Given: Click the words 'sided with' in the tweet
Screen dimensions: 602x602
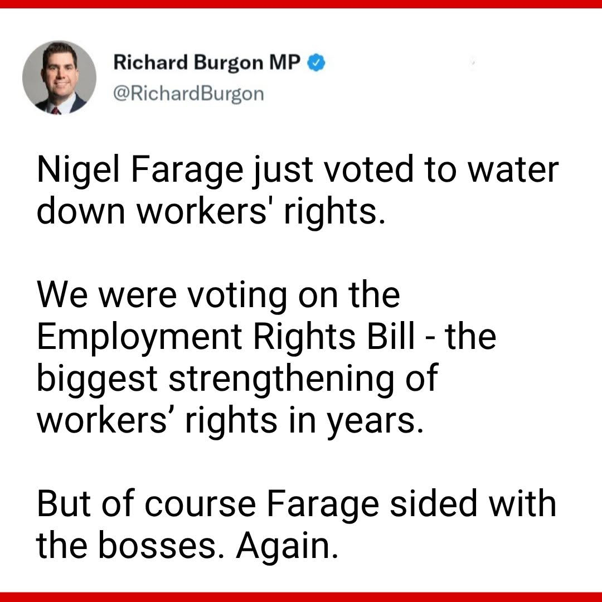Looking at the screenshot, I should [x=475, y=502].
